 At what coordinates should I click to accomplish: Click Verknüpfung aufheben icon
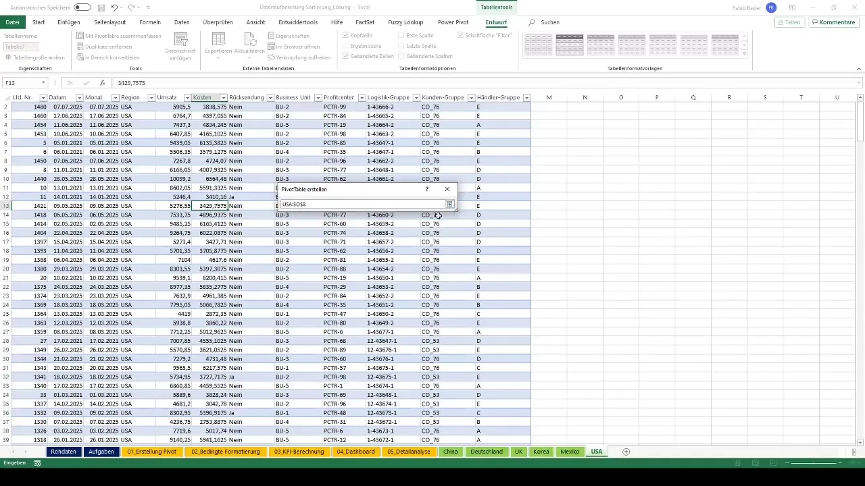tap(271, 57)
